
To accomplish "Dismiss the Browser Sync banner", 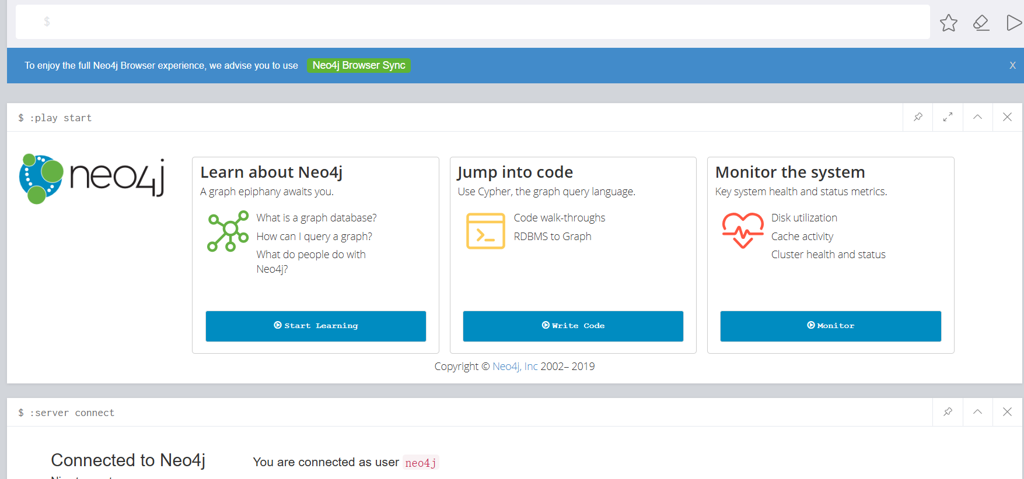I will (x=1013, y=65).
